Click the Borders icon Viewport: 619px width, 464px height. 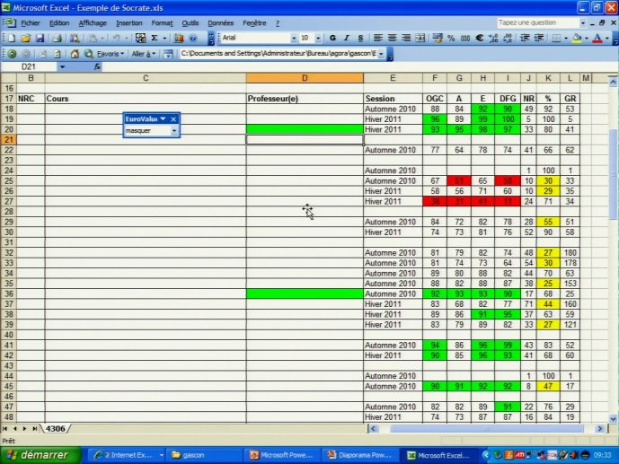[556, 39]
